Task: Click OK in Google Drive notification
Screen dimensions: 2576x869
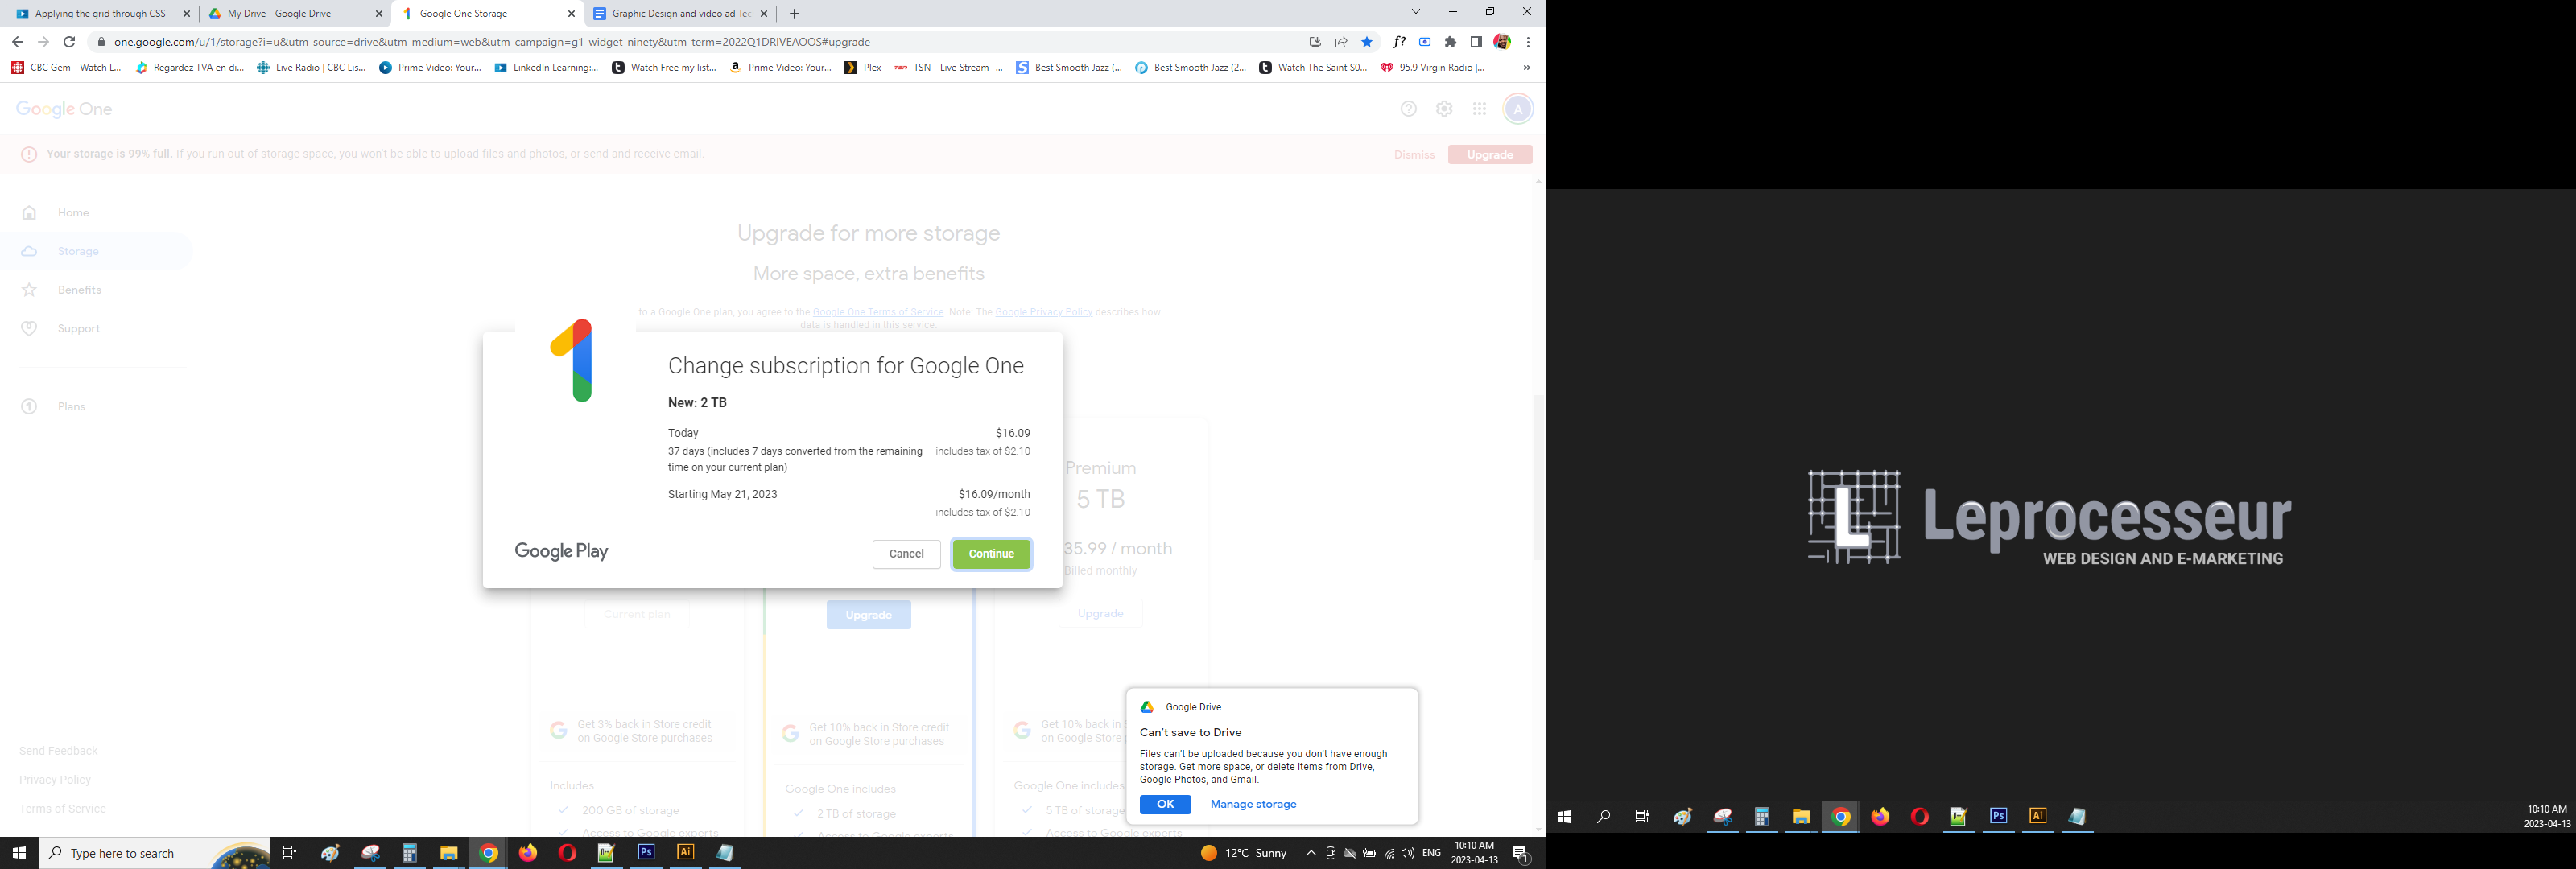Action: 1165,804
